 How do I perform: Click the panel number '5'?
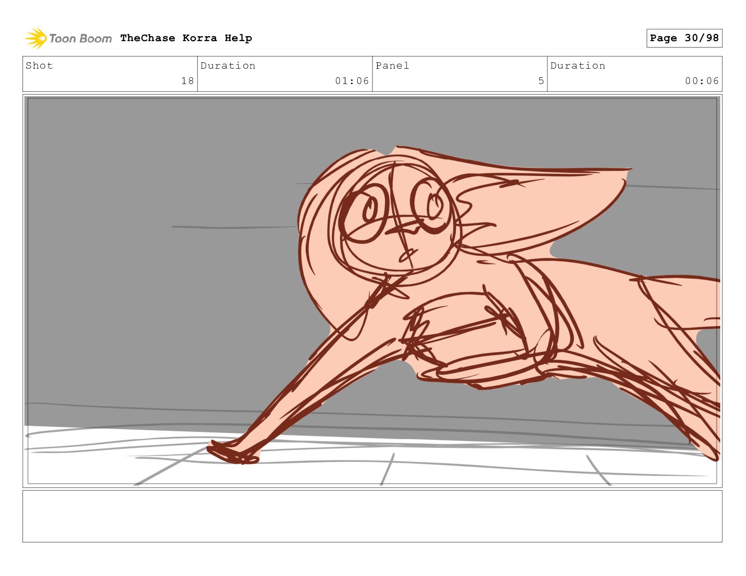click(x=541, y=81)
